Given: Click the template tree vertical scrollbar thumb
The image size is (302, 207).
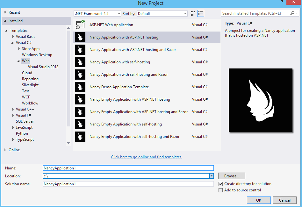Looking at the screenshot, I should 68,78.
